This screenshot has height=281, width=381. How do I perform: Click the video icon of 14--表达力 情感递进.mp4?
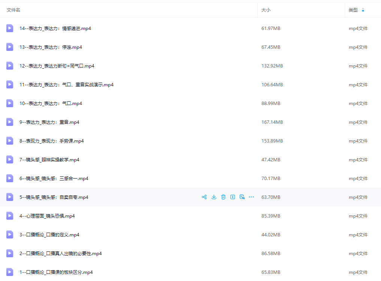tap(10, 28)
